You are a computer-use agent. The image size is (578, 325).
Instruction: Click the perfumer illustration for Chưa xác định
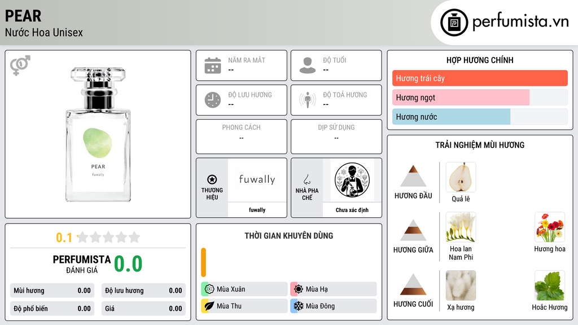tap(352, 180)
